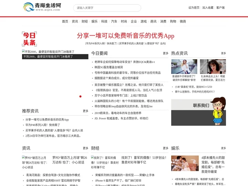Viewport: 248px width, 186px height.
Task: Open article 带你领略全新Jeep自由侠风光
Action: click(124, 106)
